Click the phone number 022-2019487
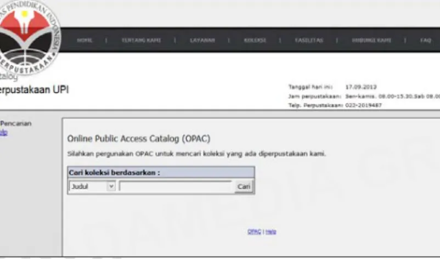This screenshot has width=440, height=259. pyautogui.click(x=363, y=105)
